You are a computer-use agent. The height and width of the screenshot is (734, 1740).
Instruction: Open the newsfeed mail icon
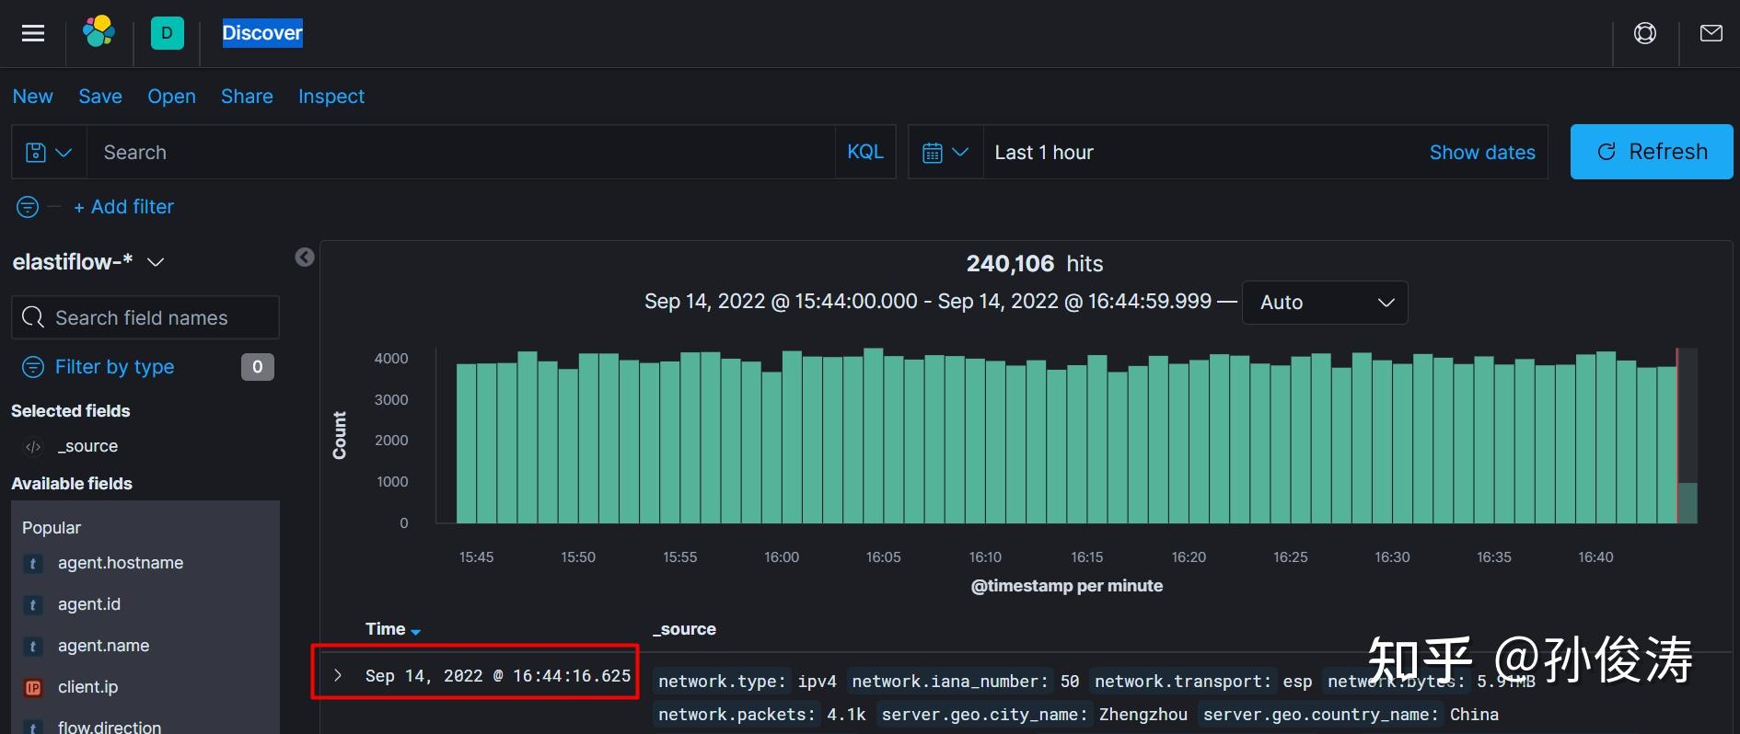pyautogui.click(x=1711, y=33)
